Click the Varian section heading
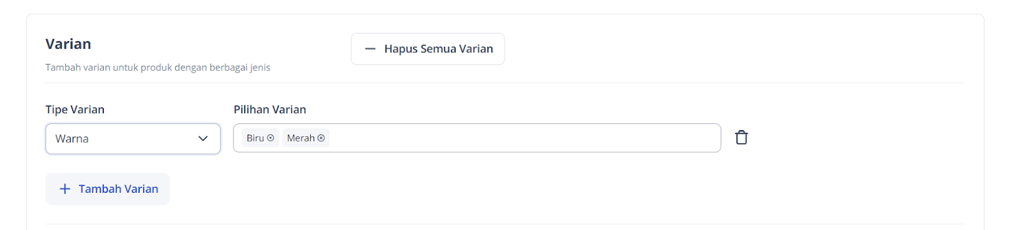Viewport: 1013px width, 230px height. click(x=68, y=44)
